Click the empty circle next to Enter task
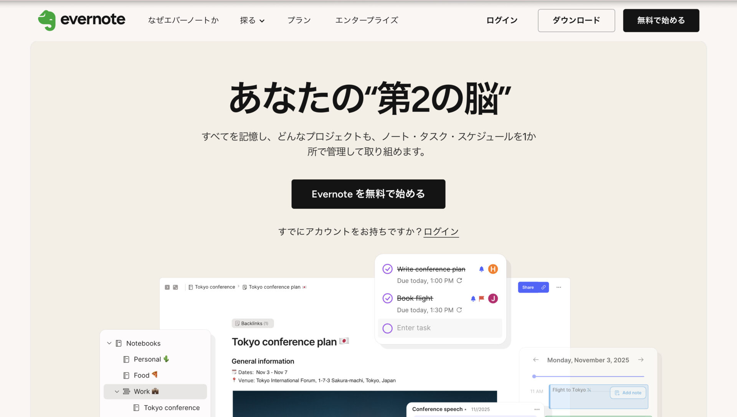737x417 pixels. tap(387, 328)
